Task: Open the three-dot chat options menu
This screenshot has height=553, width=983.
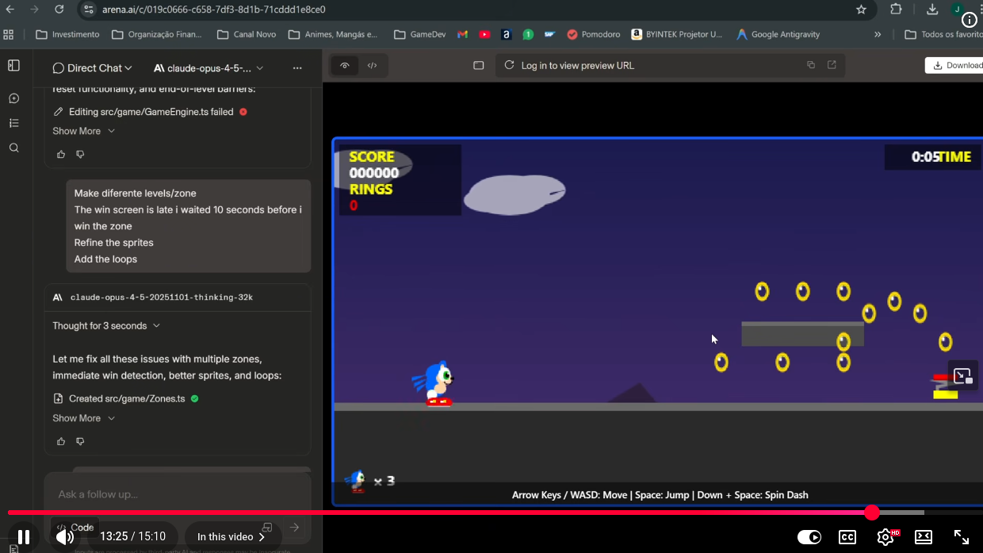Action: 297,68
